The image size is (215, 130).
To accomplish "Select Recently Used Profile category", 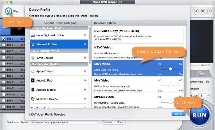I will [x=59, y=35].
